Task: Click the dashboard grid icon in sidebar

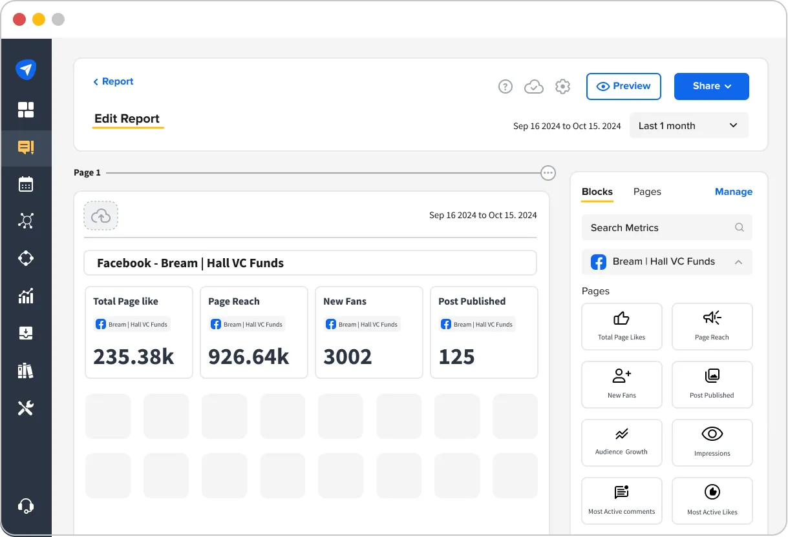Action: tap(27, 110)
